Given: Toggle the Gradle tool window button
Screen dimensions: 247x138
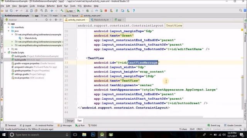Looking at the screenshot, I should click(x=245, y=24).
